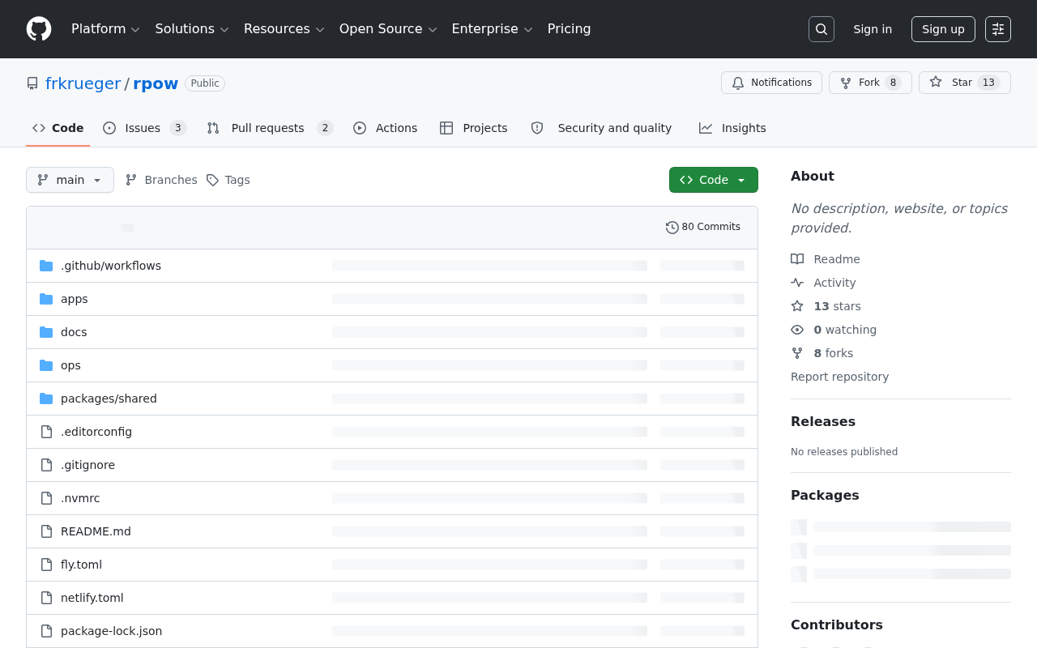Click the README.md file icon
1037x648 pixels.
pyautogui.click(x=46, y=531)
